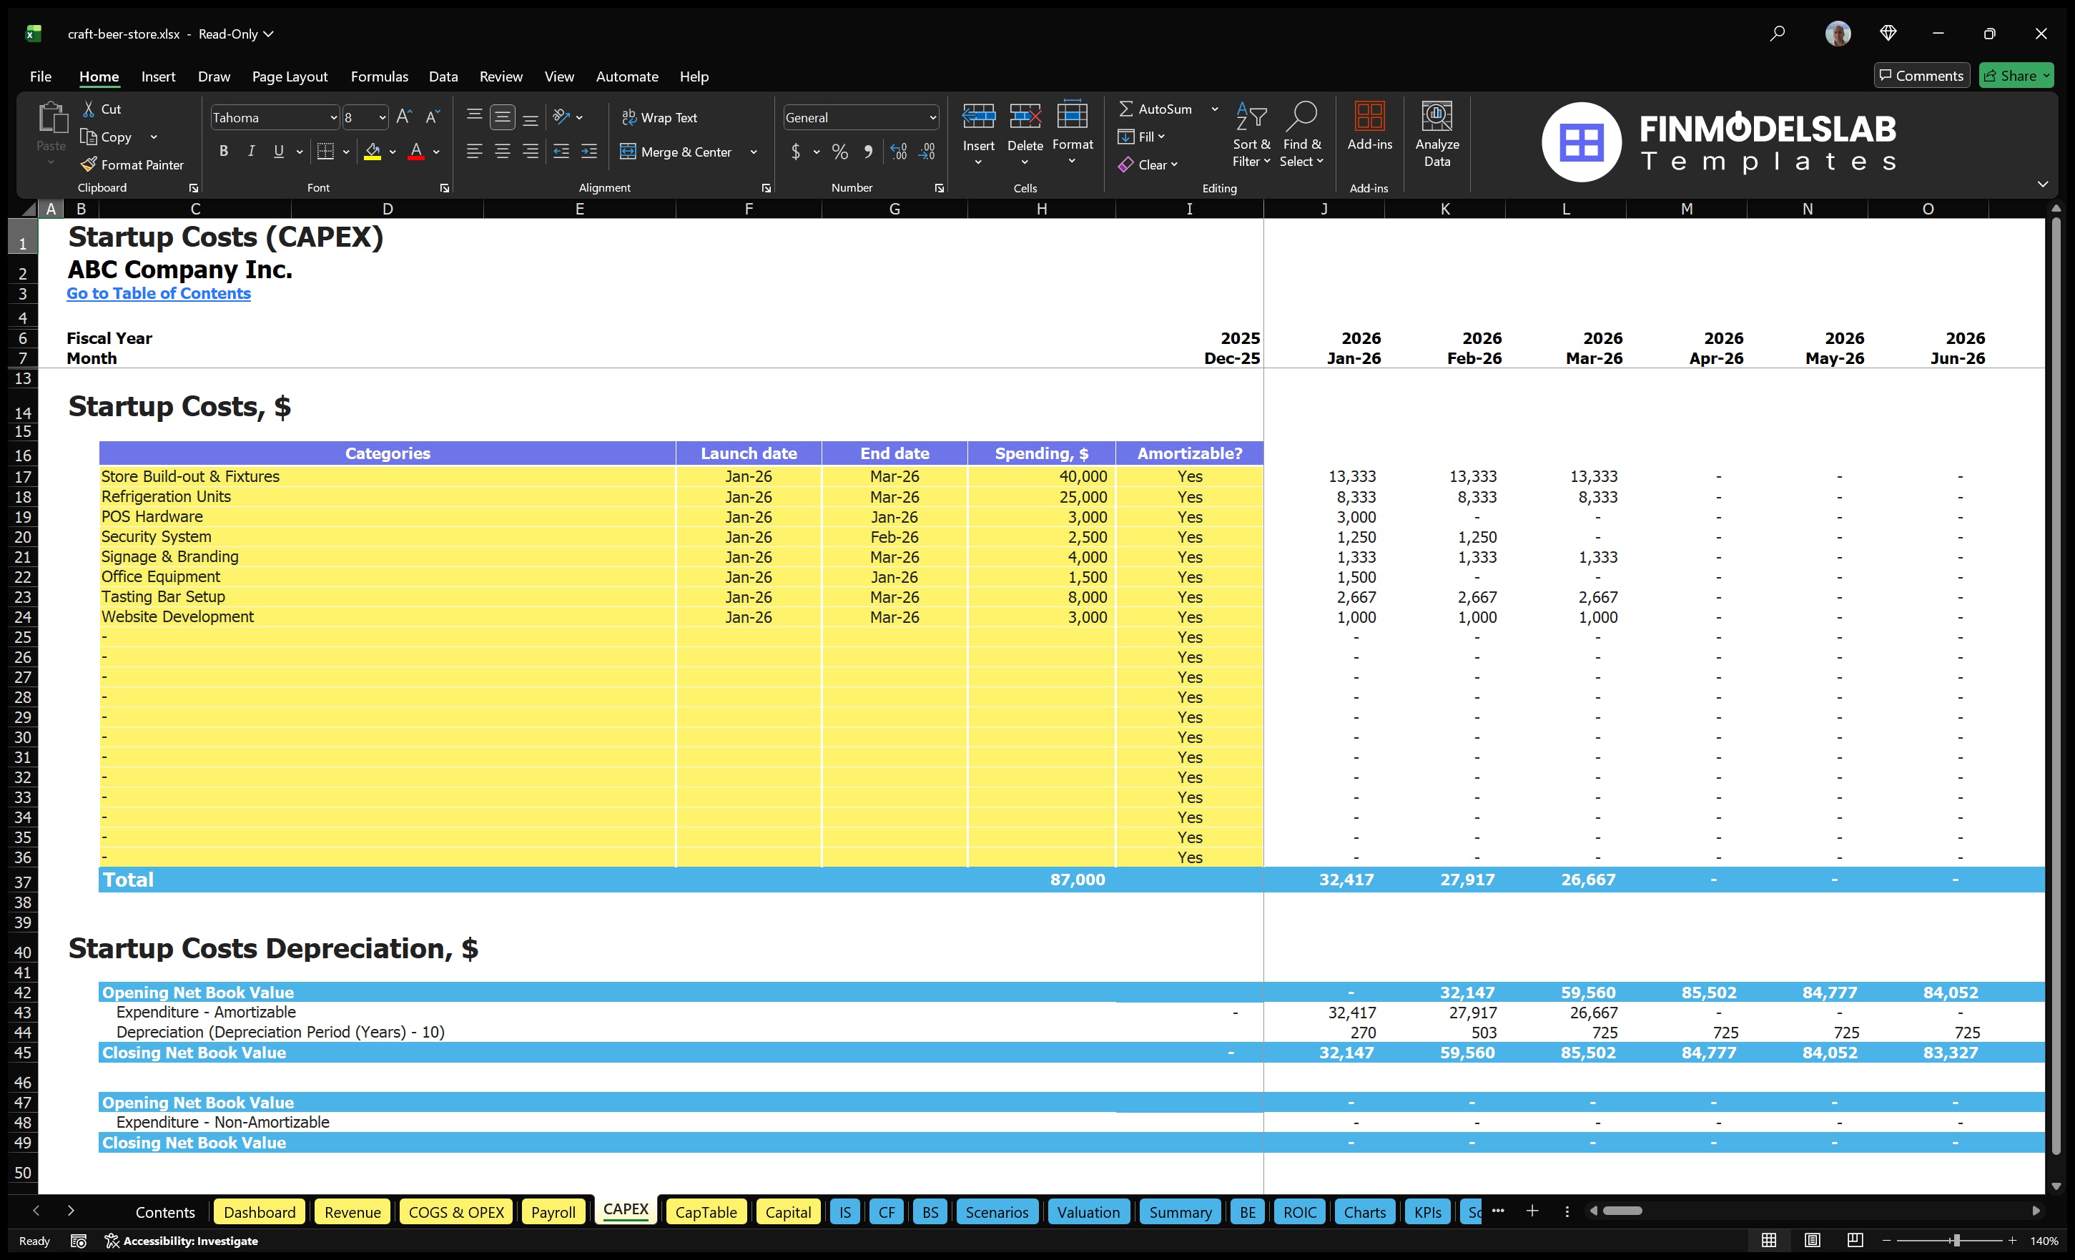Open the Dashboard sheet tab

pos(260,1211)
